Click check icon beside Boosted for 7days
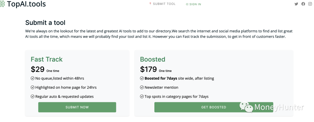The height and width of the screenshot is (122, 314). point(142,78)
